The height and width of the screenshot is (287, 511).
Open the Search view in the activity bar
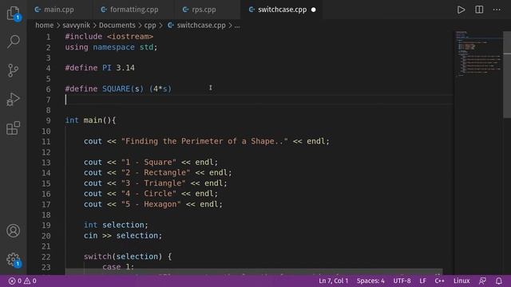[x=13, y=41]
